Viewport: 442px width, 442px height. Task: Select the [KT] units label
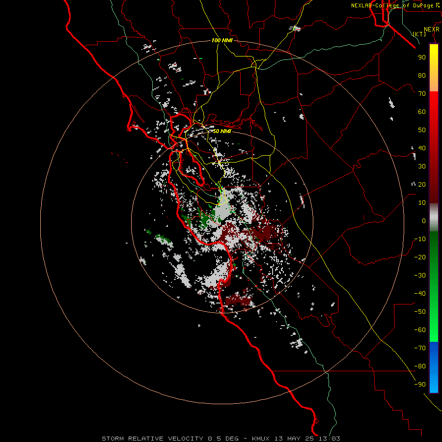[419, 34]
